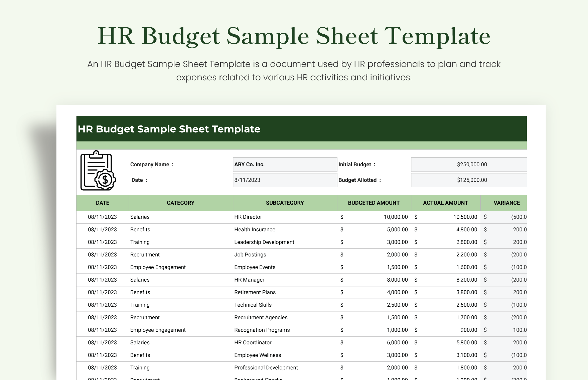588x380 pixels.
Task: Click the spreadsheet title HR Budget Sample Sheet Template
Action: point(169,129)
